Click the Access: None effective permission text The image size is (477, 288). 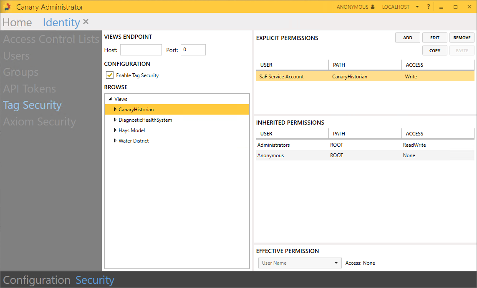pos(360,263)
